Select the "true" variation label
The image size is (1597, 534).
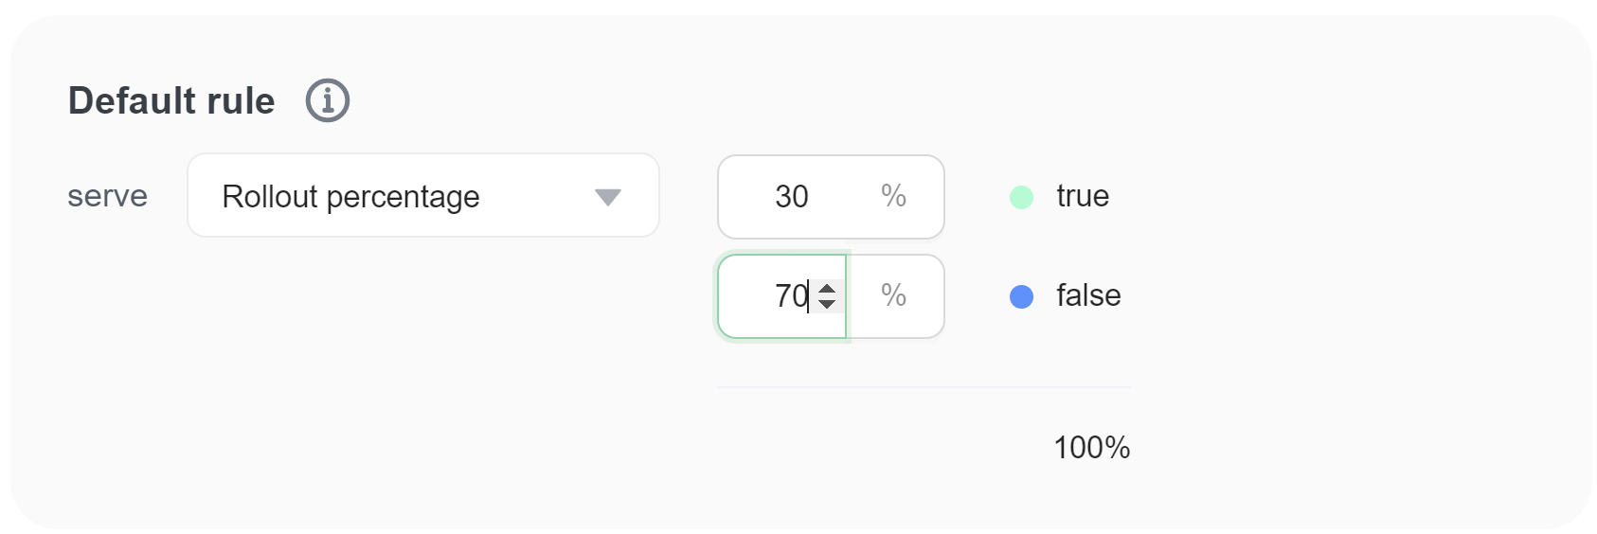point(1083,196)
